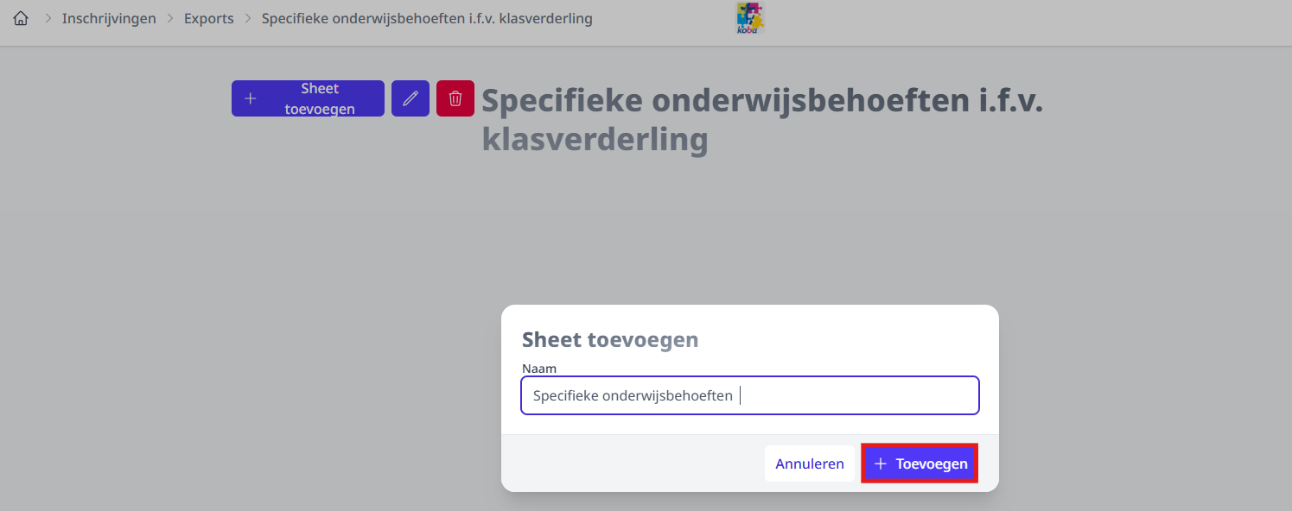The image size is (1292, 511).
Task: Click plus icon inside Toevoegen button
Action: click(881, 464)
